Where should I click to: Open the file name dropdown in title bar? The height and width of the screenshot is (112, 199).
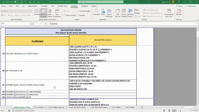pos(72,2)
